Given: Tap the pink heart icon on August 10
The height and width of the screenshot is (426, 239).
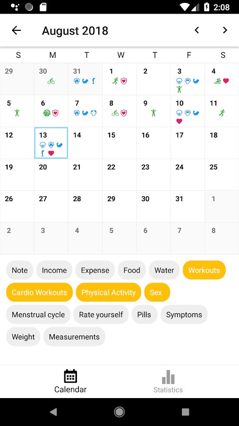Looking at the screenshot, I should [179, 122].
